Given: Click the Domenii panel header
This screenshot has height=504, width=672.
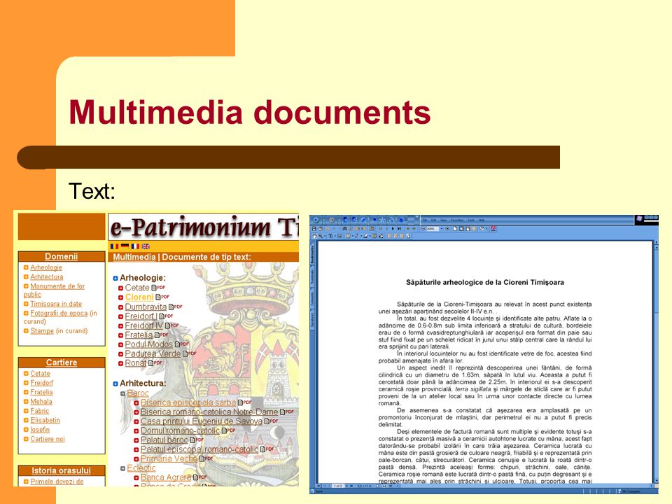Looking at the screenshot, I should [x=62, y=257].
